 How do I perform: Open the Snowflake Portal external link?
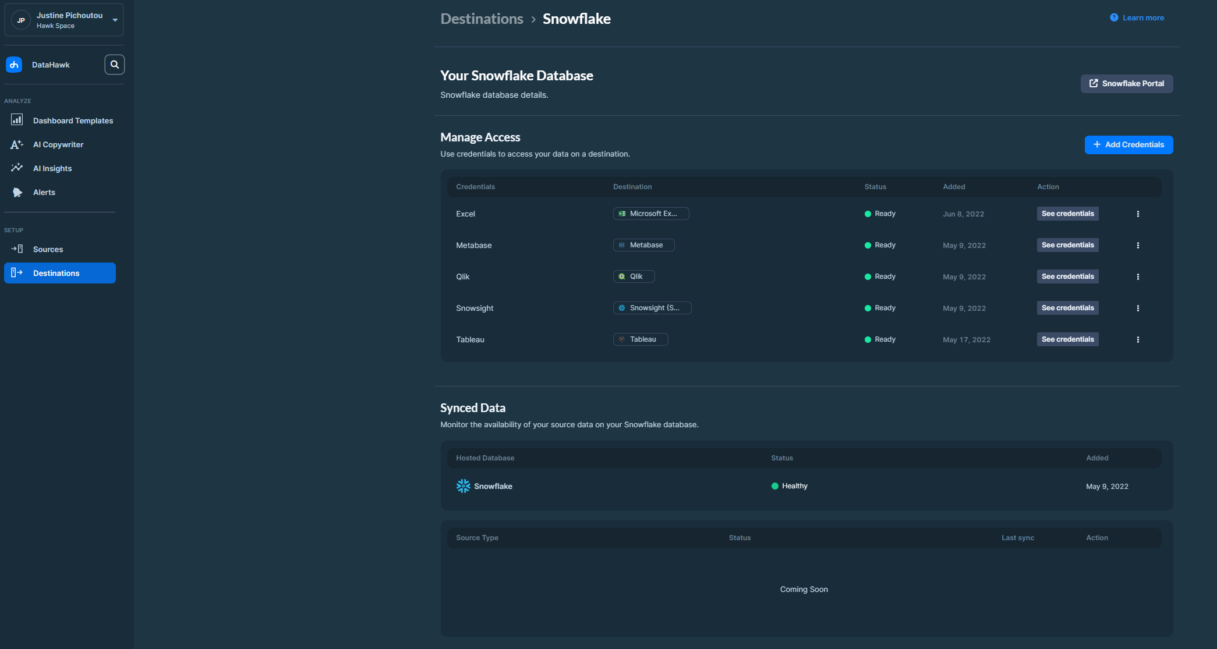pos(1127,83)
